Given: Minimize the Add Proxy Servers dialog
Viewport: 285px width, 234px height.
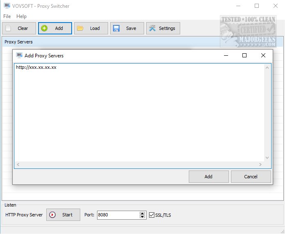Looking at the screenshot, I should [226, 55].
